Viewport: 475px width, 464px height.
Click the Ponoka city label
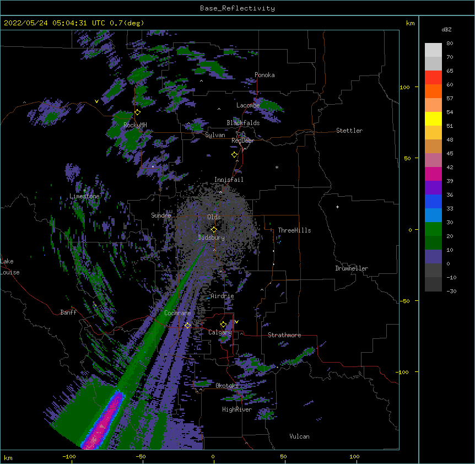pyautogui.click(x=265, y=75)
